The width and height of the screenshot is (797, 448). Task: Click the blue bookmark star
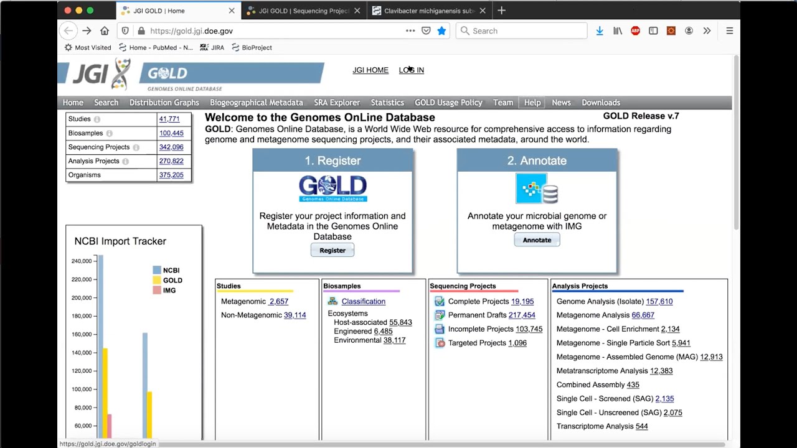pos(441,30)
